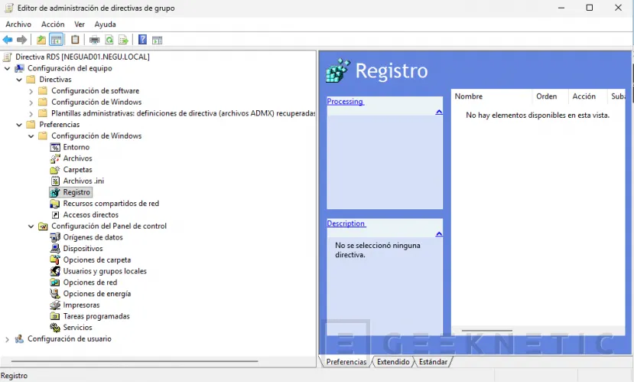Sort by the Nombre column header
Viewport: 634px width, 382px height.
pos(469,96)
